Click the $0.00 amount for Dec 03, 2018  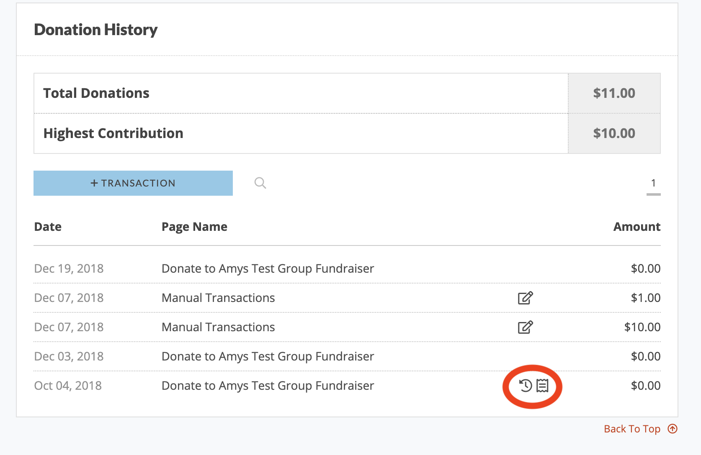[x=646, y=356]
